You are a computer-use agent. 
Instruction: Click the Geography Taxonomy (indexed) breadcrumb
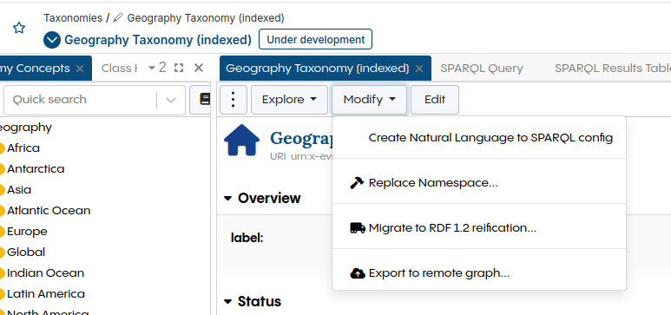point(206,18)
